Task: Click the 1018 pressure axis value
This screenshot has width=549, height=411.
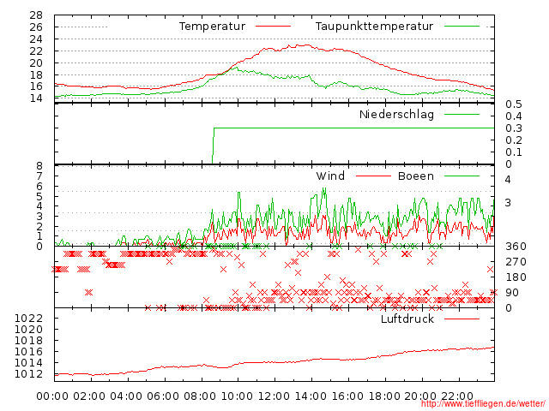Action: [x=28, y=341]
